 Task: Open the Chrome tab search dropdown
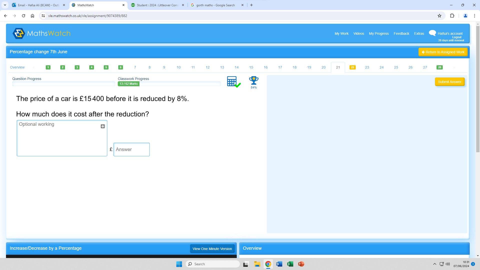[5, 5]
